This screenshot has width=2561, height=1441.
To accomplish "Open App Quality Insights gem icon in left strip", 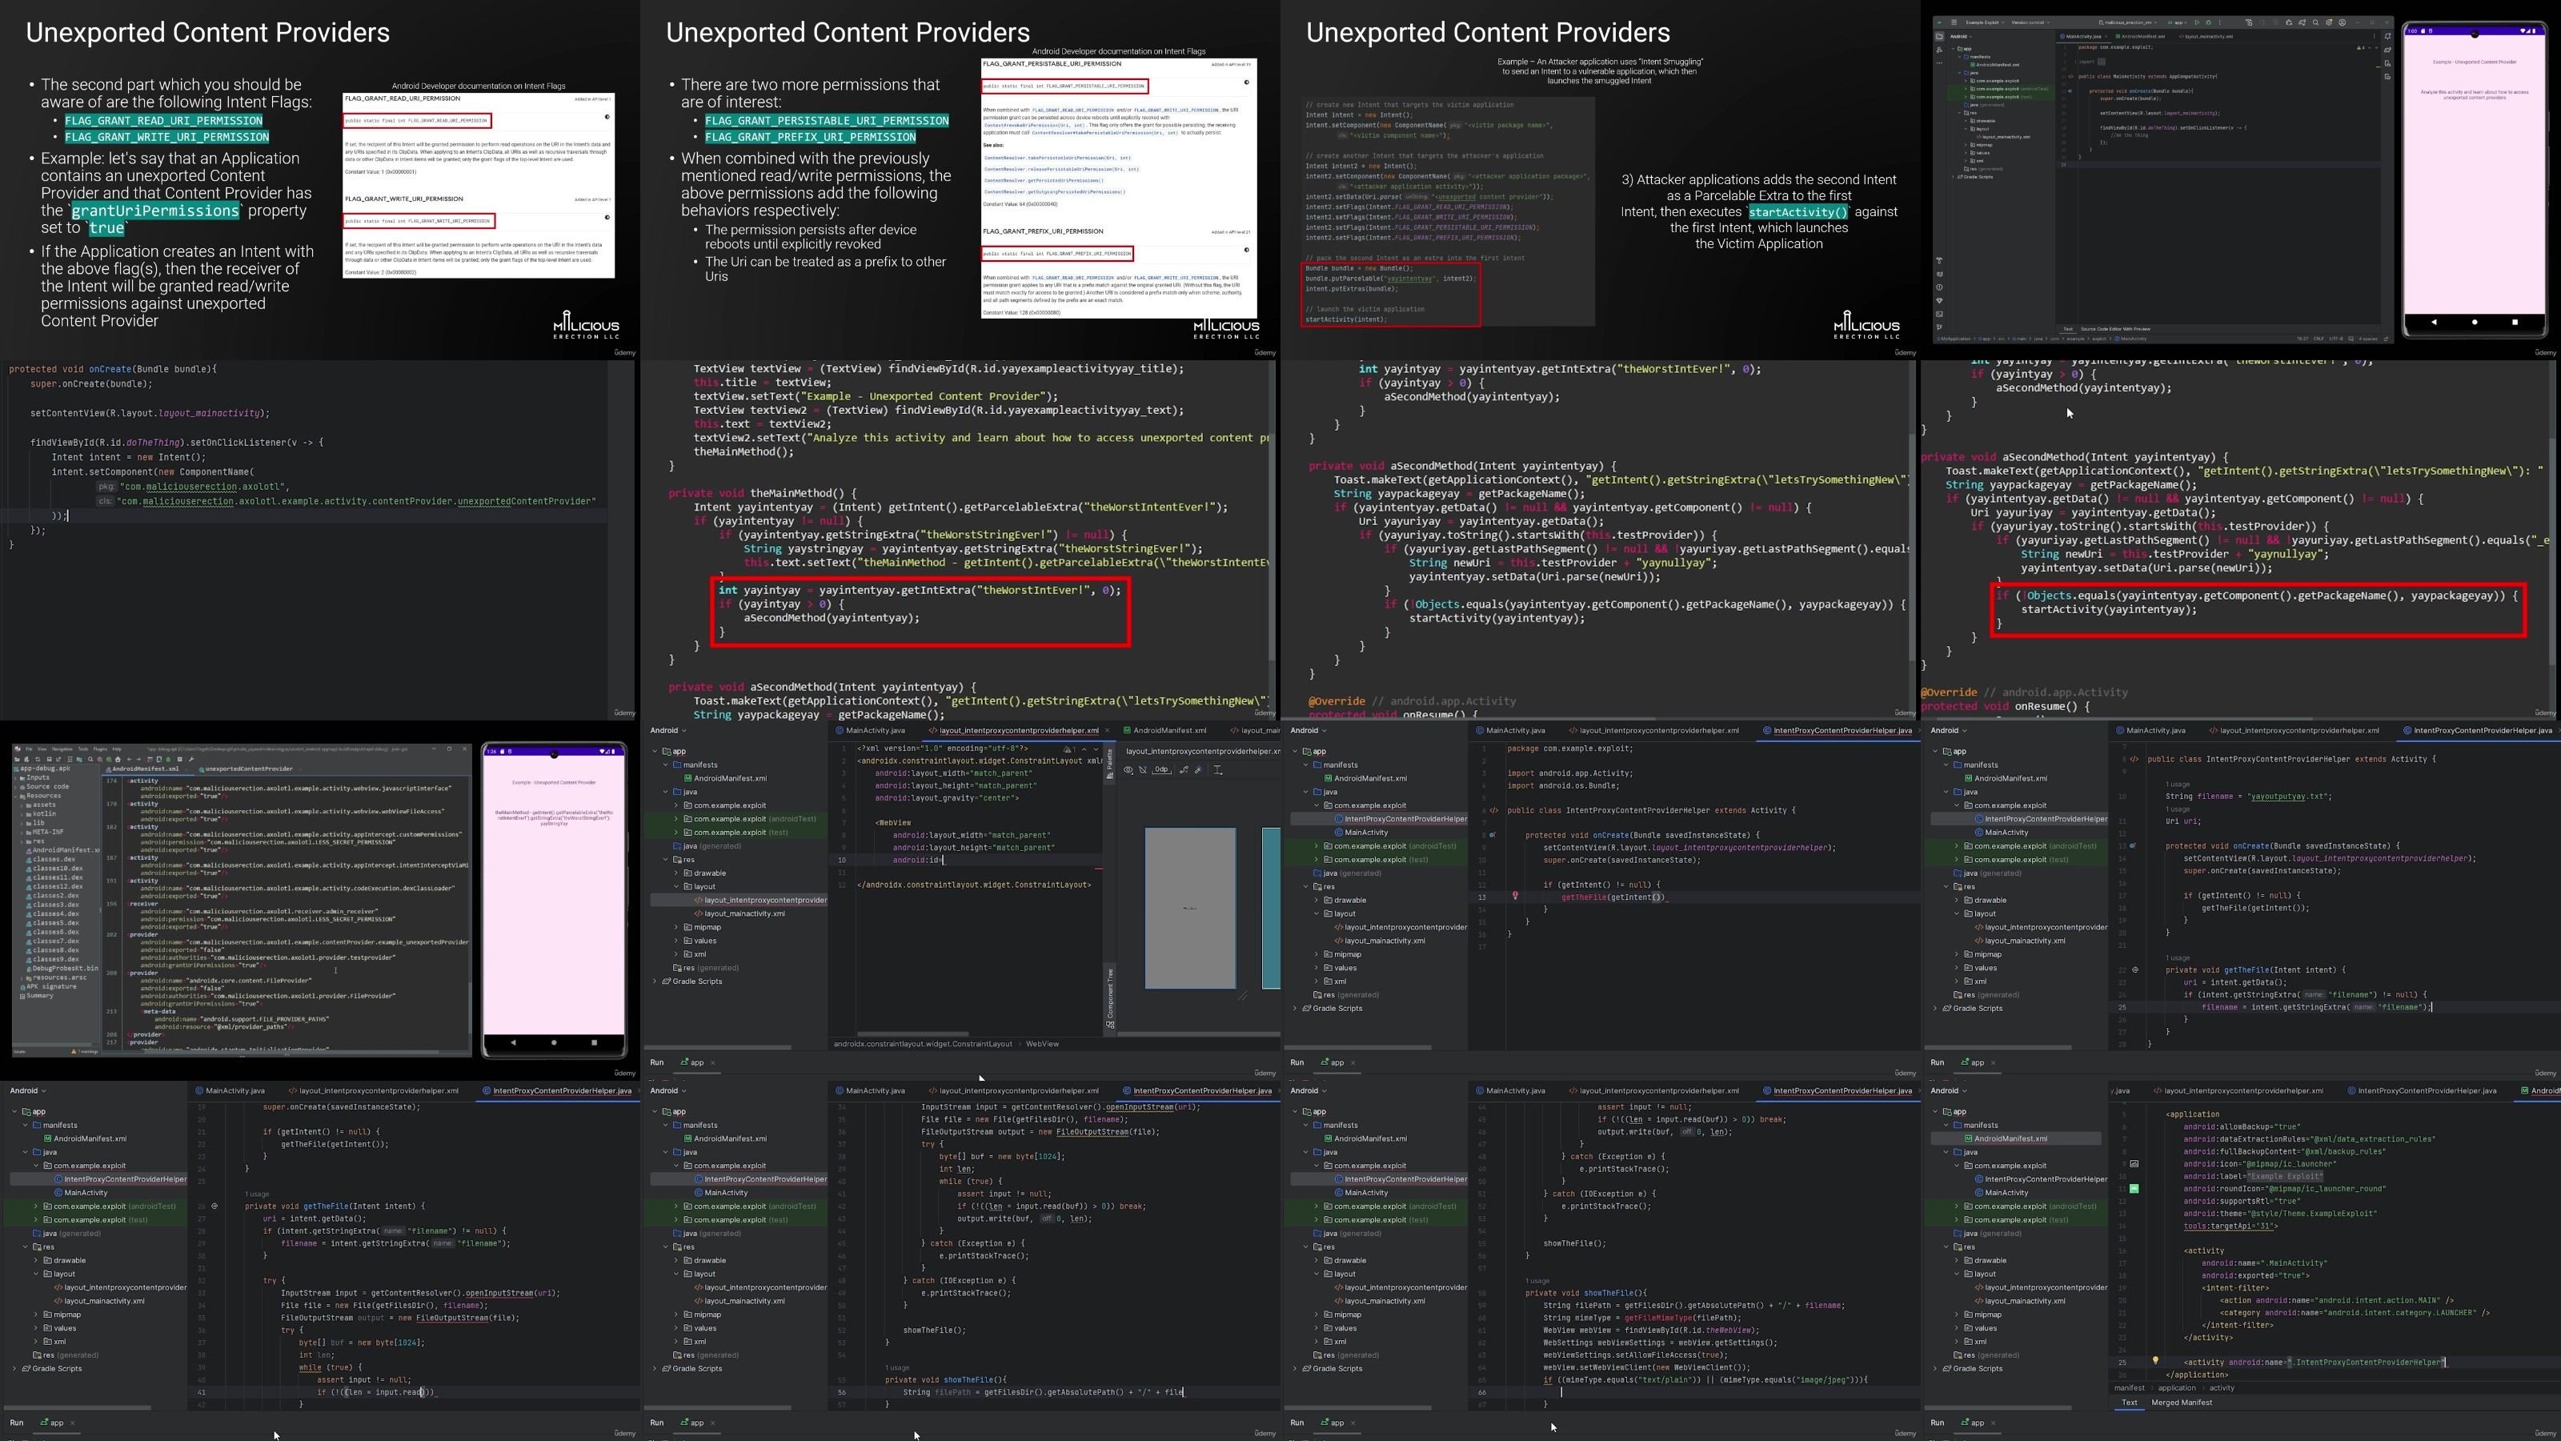I will coord(1940,301).
